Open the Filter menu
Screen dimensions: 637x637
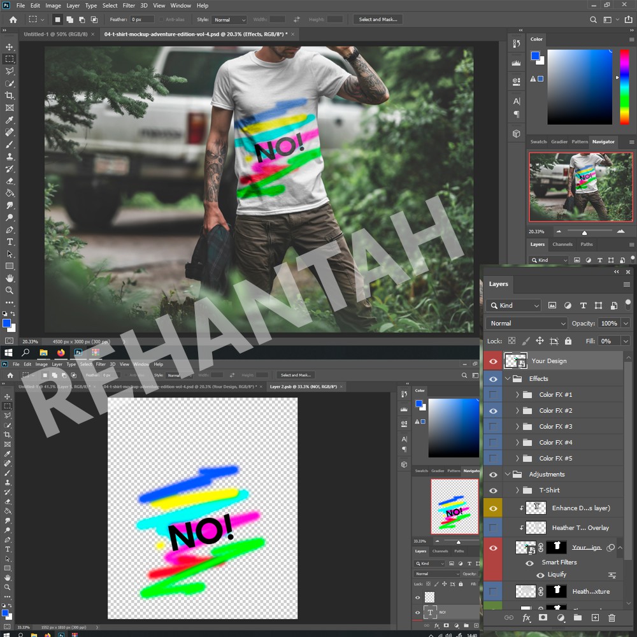pyautogui.click(x=129, y=4)
